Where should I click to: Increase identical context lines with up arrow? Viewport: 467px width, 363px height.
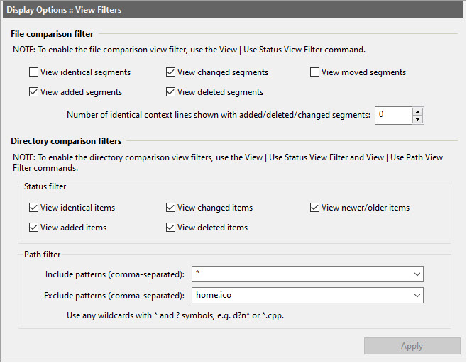coord(417,111)
